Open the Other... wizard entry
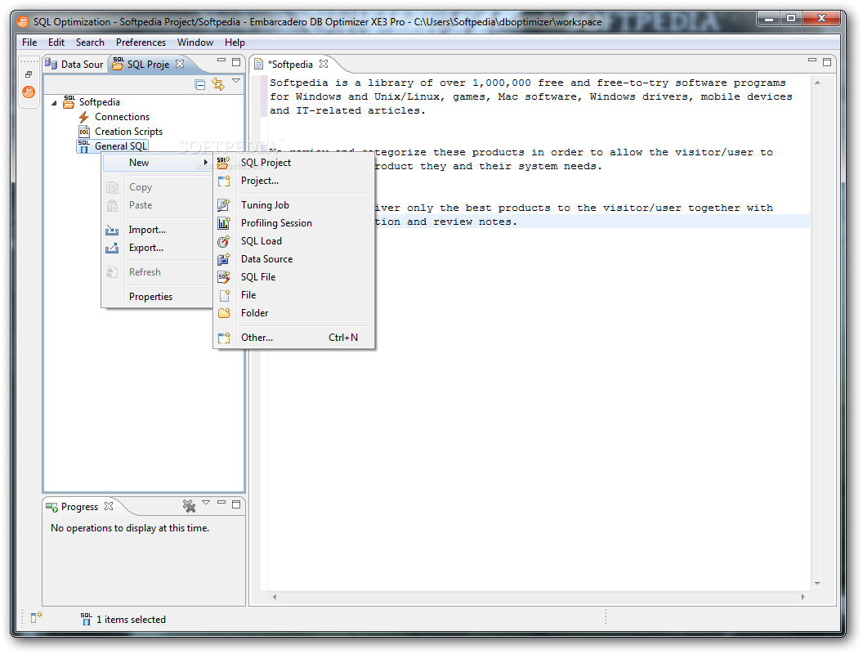The image size is (863, 654). pyautogui.click(x=293, y=338)
